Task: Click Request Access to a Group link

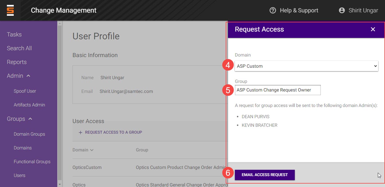Action: click(x=113, y=133)
